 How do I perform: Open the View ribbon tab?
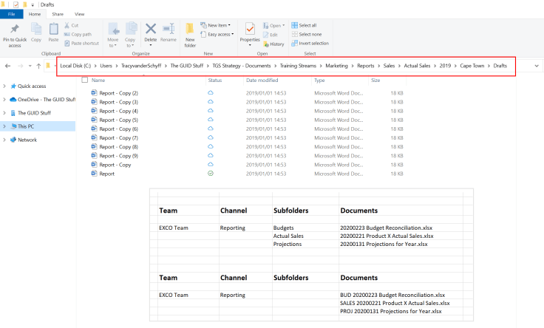tap(80, 14)
